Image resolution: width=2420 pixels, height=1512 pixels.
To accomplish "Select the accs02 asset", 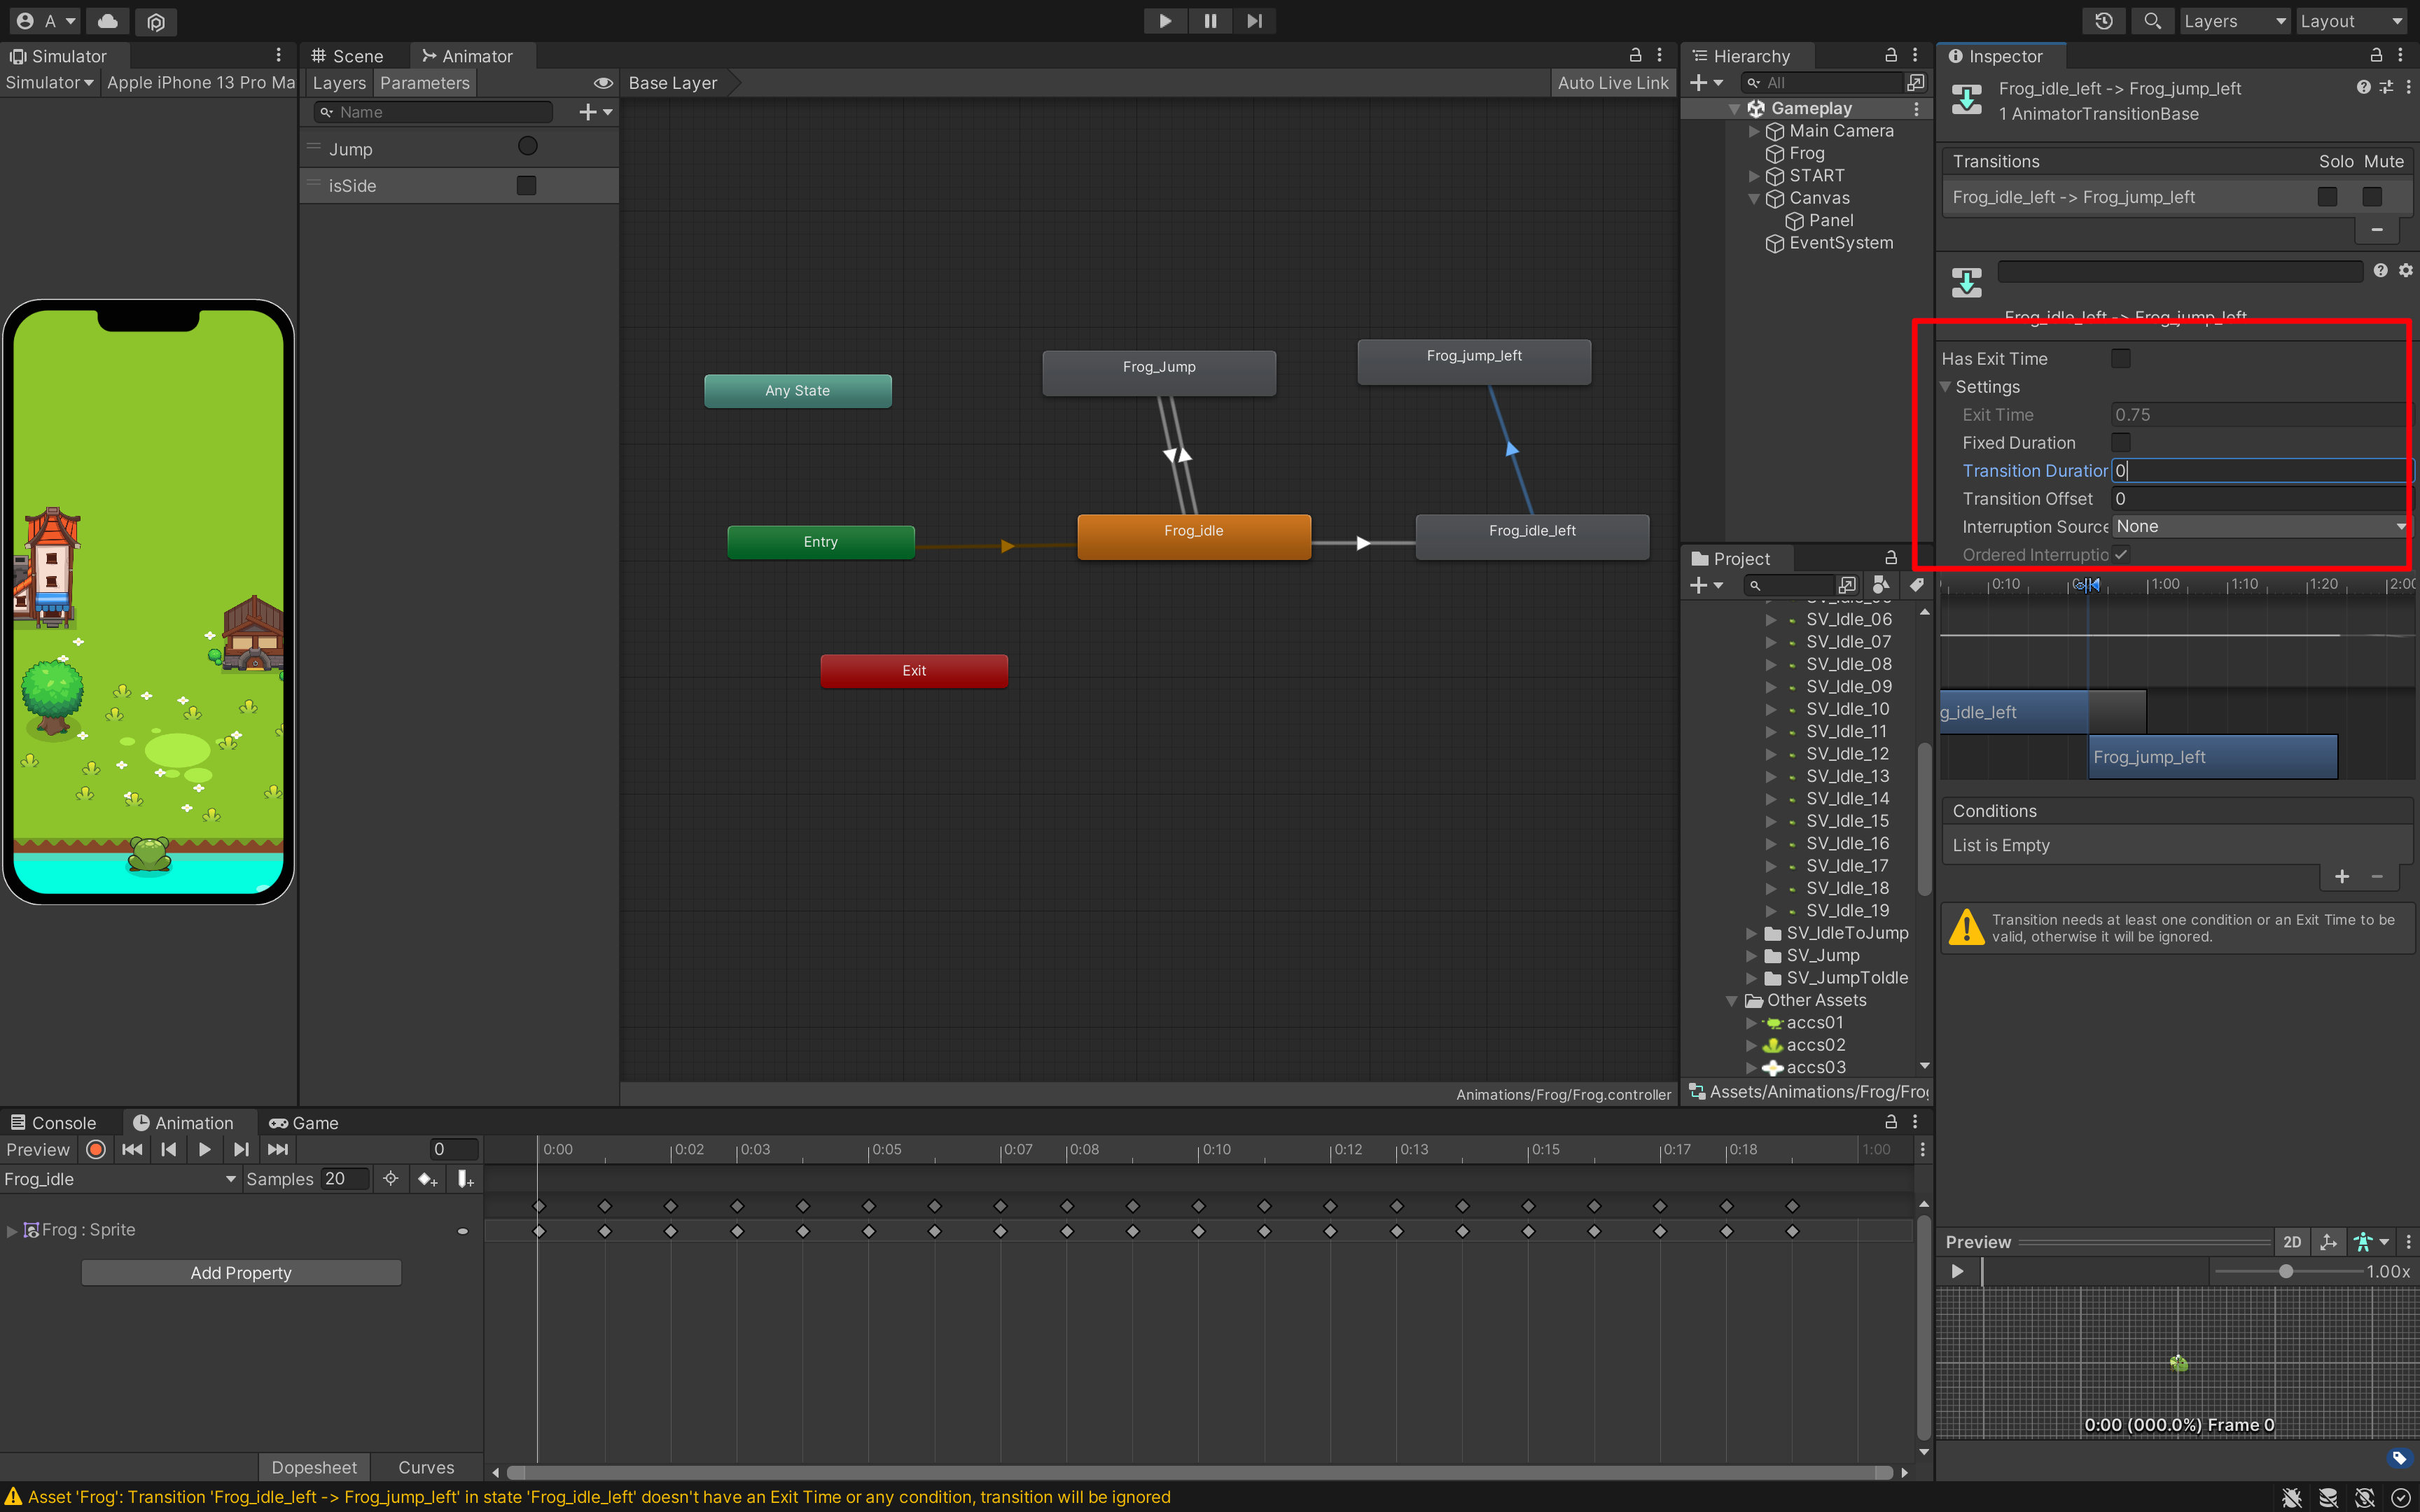I will (x=1815, y=1045).
